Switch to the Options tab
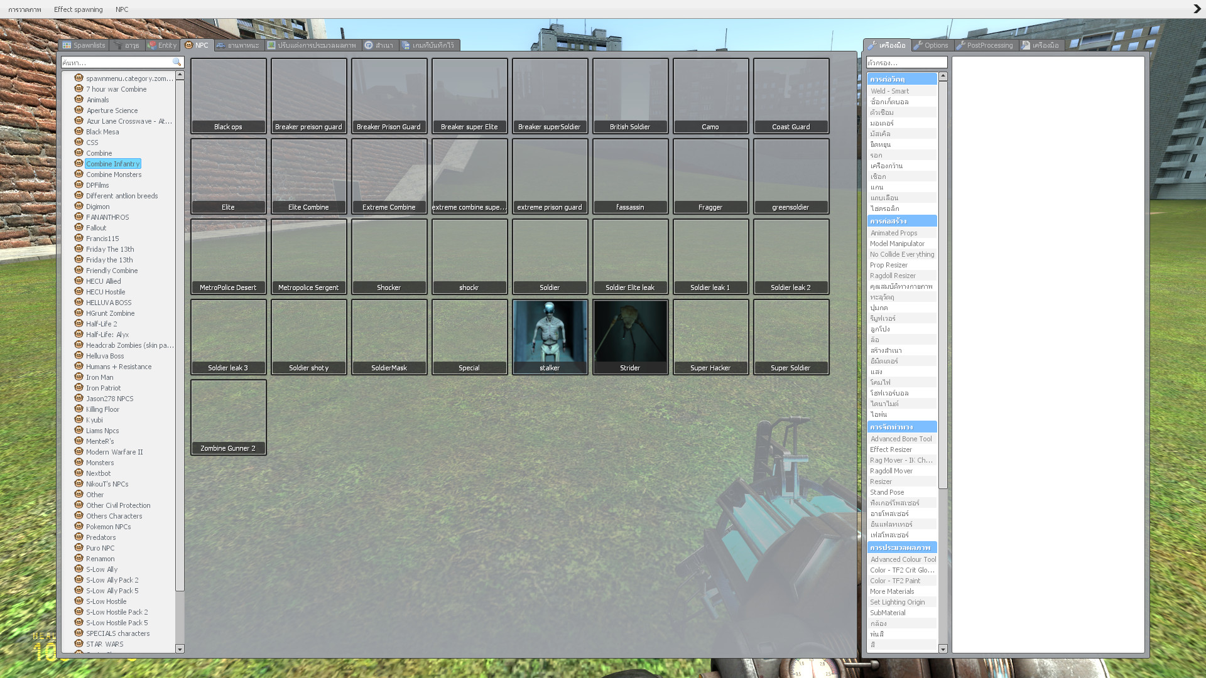Screen dimensions: 1206x678 932,45
